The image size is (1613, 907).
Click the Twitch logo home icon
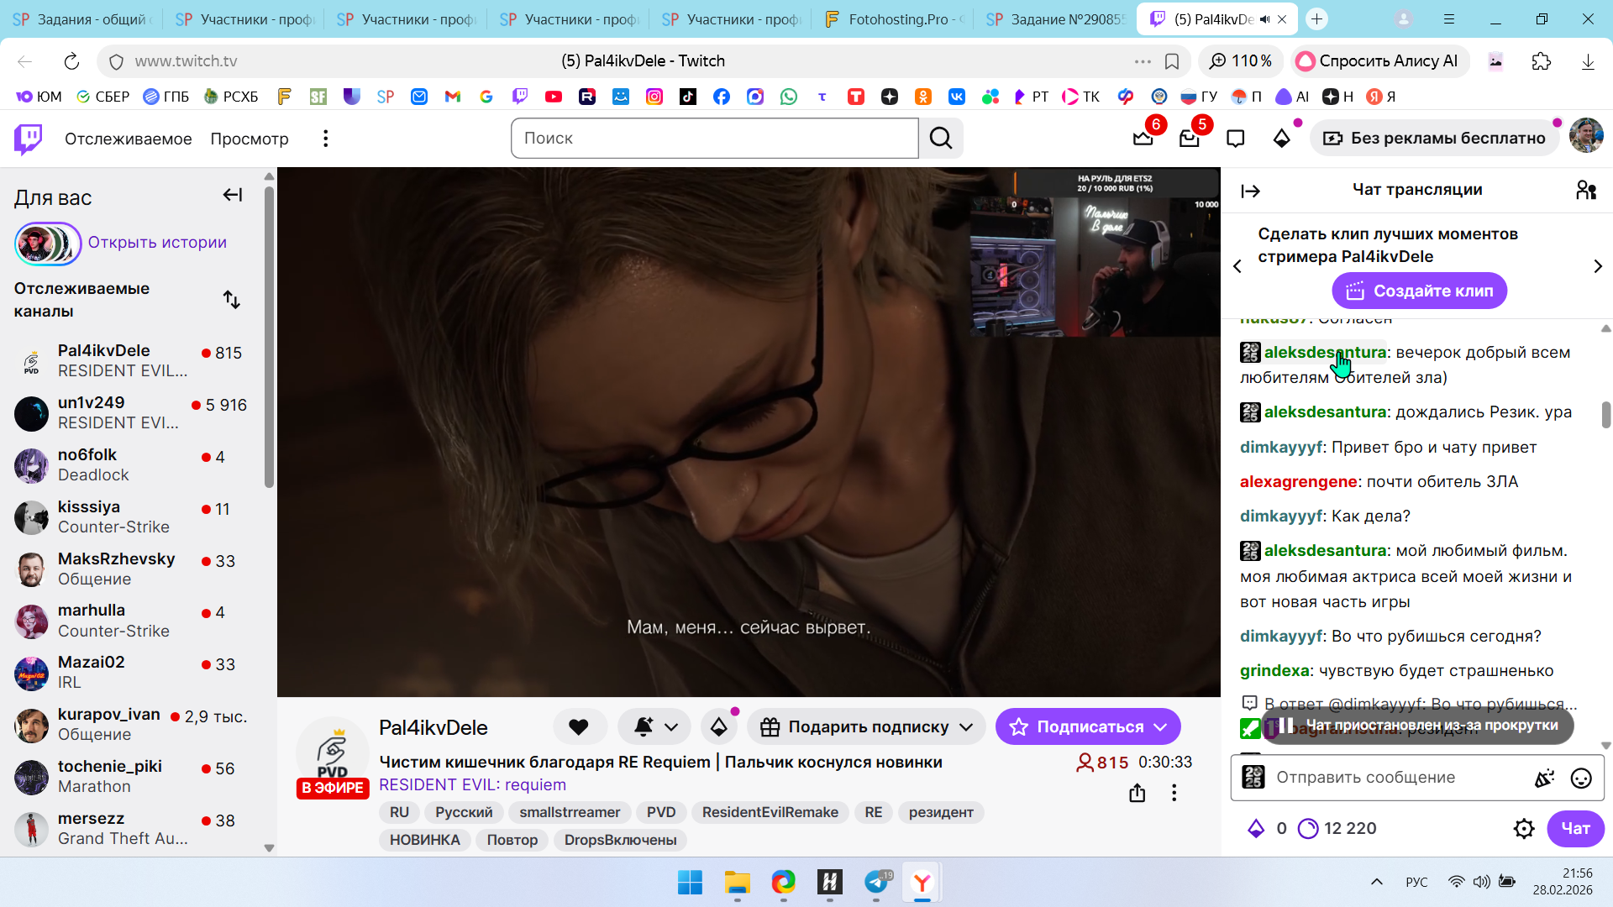[x=29, y=139]
